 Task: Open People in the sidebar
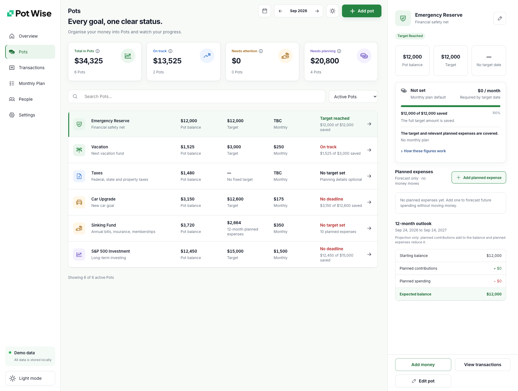coord(30,99)
